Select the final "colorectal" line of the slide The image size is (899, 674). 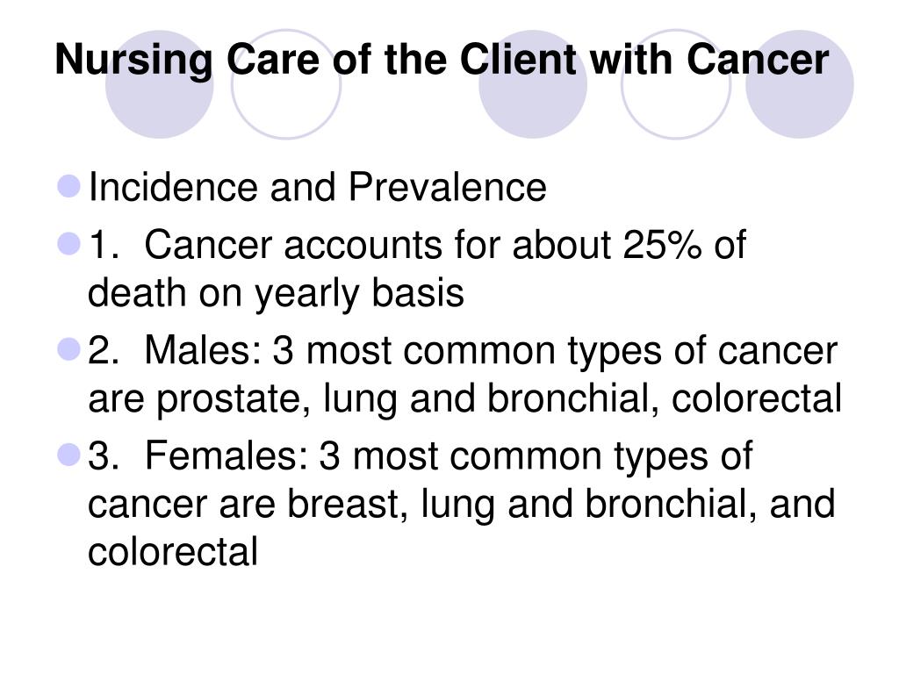coord(173,551)
